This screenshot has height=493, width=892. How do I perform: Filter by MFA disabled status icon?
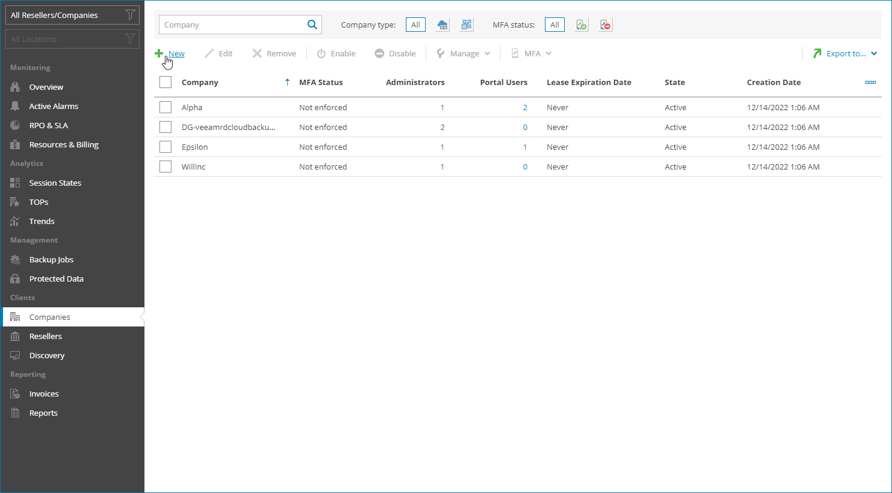tap(605, 25)
